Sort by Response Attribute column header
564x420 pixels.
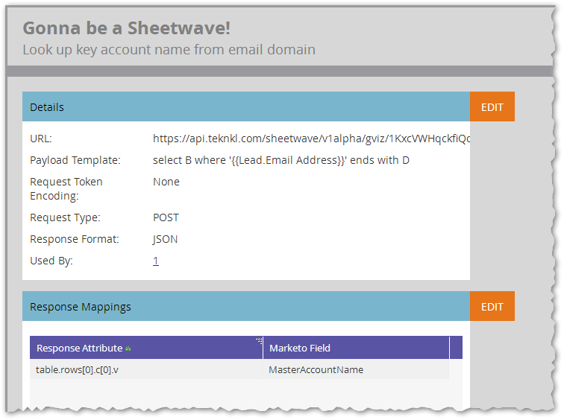pos(146,348)
